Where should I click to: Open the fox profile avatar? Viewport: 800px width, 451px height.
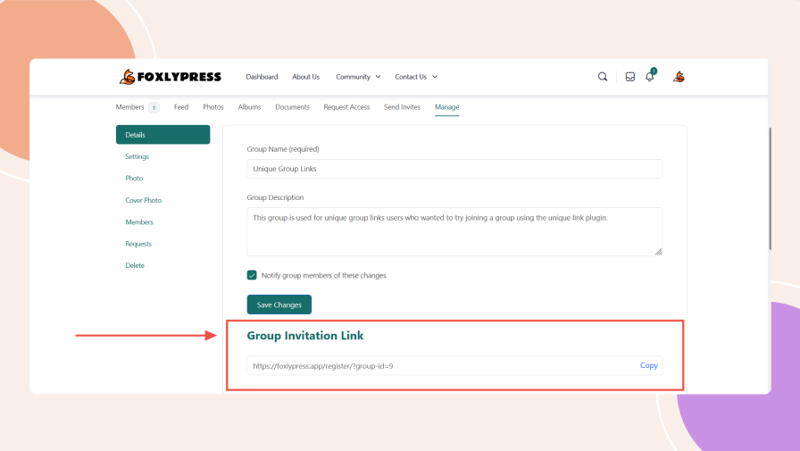pos(679,77)
